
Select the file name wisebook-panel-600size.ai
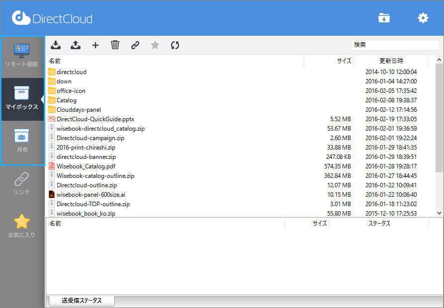coord(91,195)
